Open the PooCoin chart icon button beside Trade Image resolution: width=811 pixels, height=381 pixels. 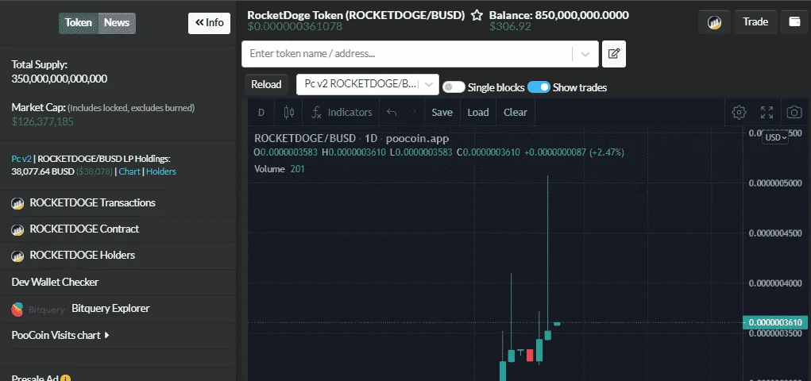pos(715,22)
